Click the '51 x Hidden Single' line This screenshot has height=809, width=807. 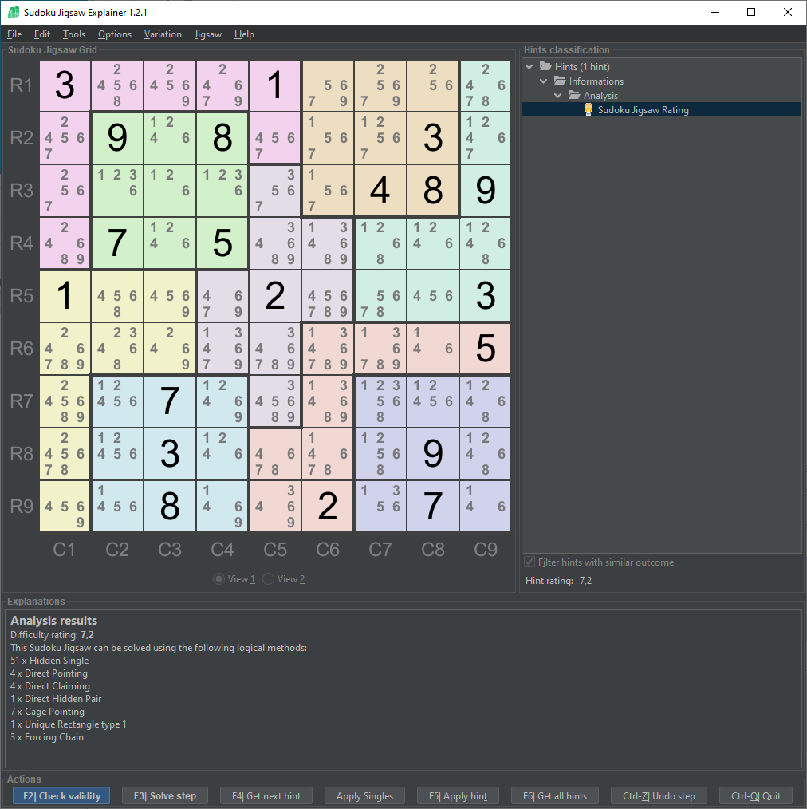[x=49, y=661]
